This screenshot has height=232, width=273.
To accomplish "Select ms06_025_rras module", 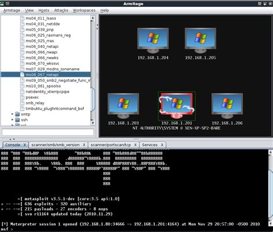I will 40,41.
